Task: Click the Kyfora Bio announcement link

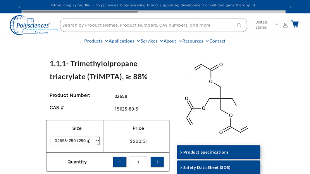Action: (153, 5)
